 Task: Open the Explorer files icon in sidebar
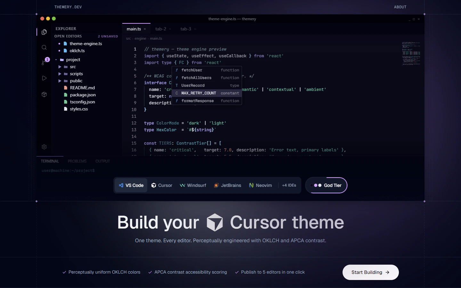pos(44,32)
